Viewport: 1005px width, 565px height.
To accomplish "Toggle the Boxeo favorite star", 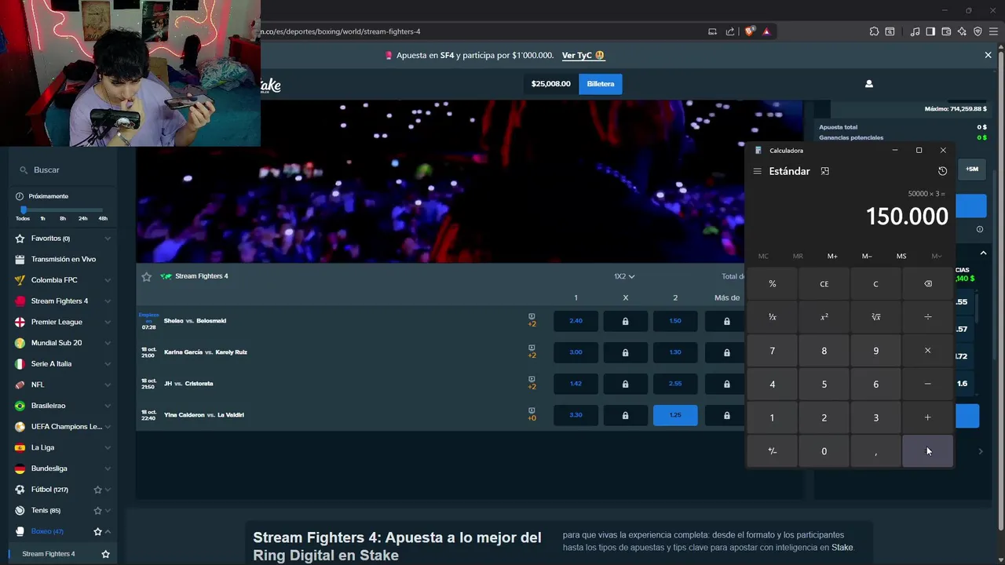I will [x=97, y=531].
